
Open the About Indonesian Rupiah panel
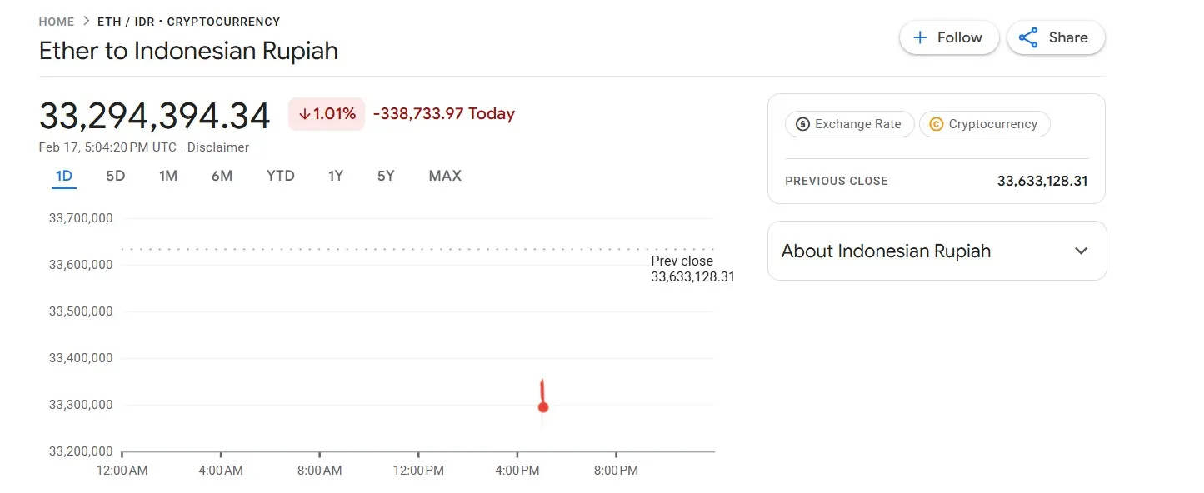[937, 251]
